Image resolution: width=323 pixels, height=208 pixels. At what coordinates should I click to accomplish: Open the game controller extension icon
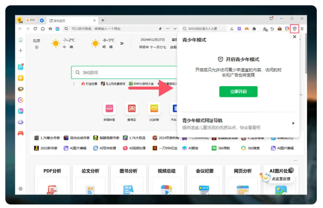pos(246,29)
